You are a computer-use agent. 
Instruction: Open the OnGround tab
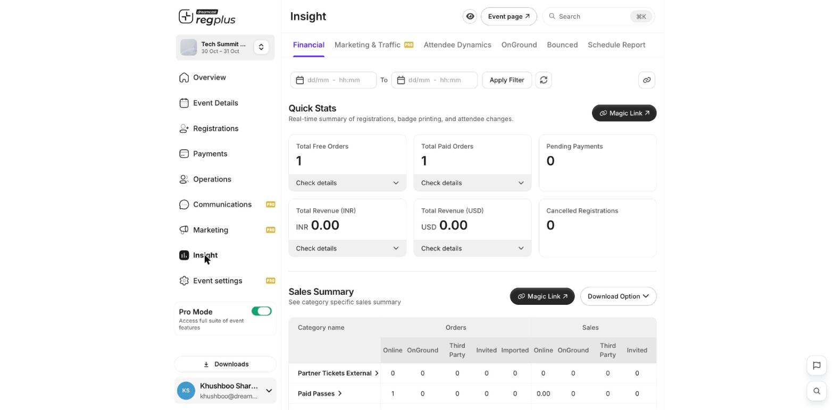click(x=519, y=45)
